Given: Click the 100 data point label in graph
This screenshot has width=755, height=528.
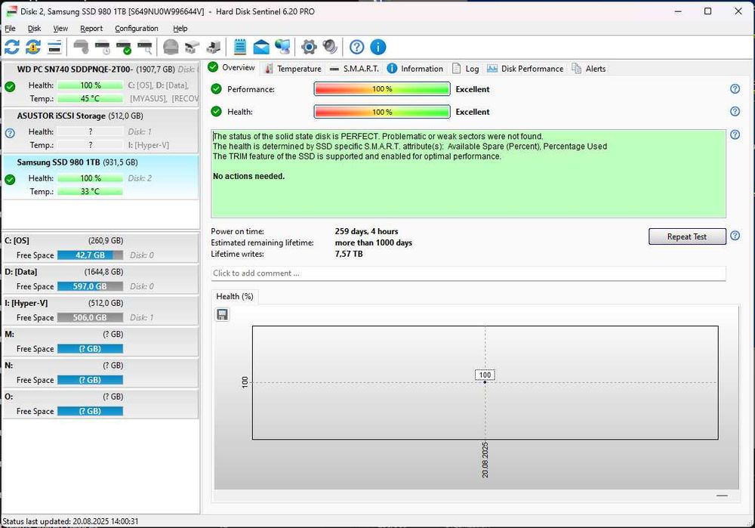Looking at the screenshot, I should tap(485, 375).
